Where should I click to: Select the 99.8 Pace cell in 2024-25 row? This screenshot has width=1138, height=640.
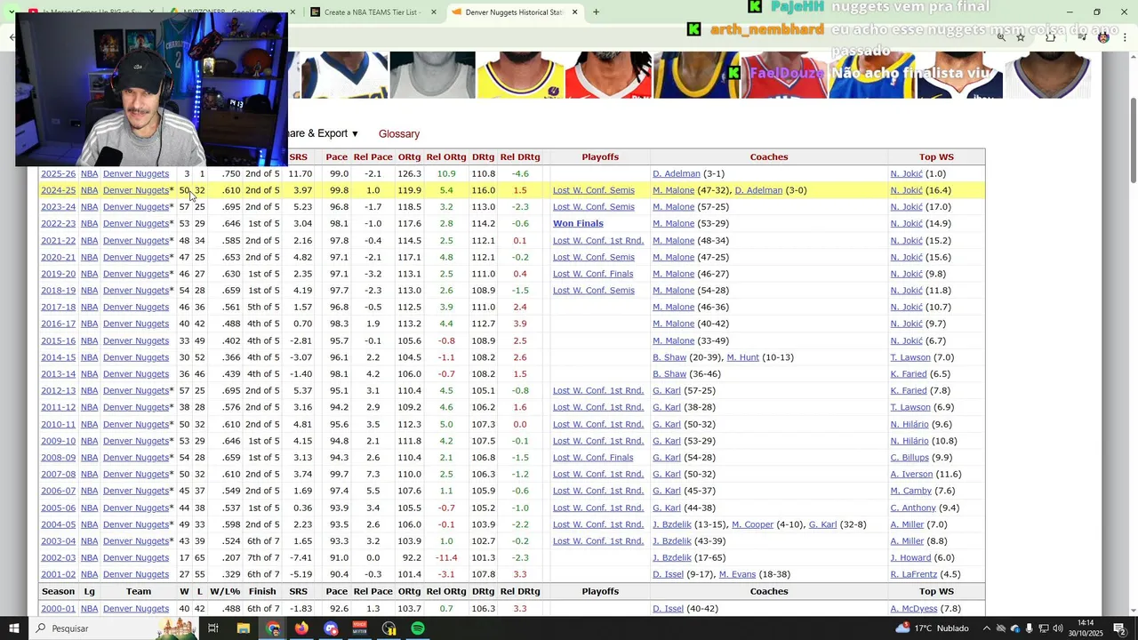click(x=339, y=190)
